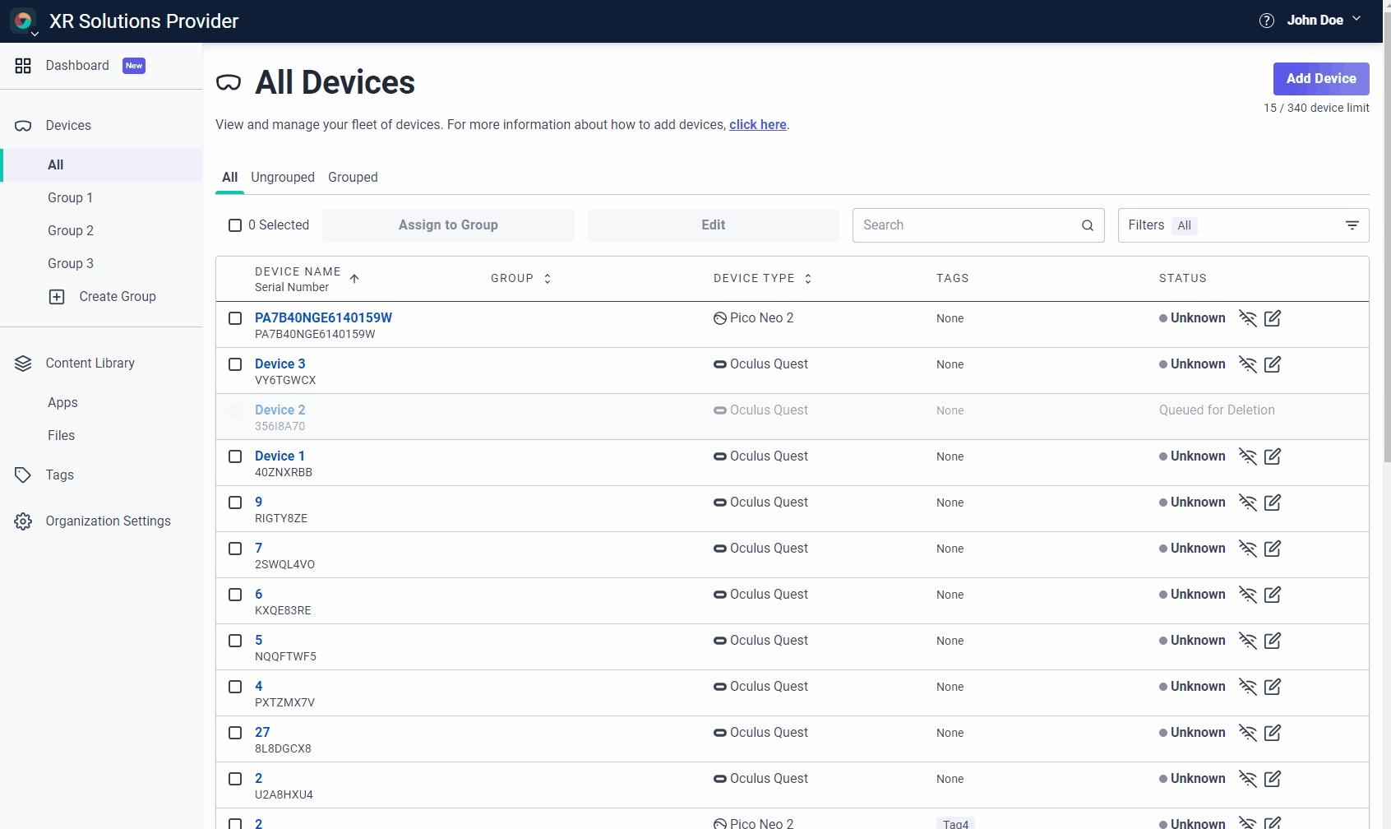Image resolution: width=1391 pixels, height=829 pixels.
Task: Check the checkbox for device 7
Action: [235, 549]
